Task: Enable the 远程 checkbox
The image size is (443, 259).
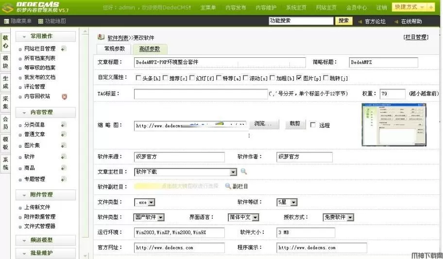Action: [313, 125]
